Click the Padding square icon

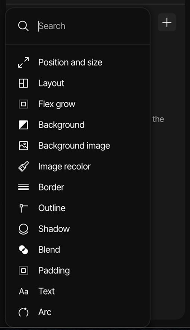(23, 271)
